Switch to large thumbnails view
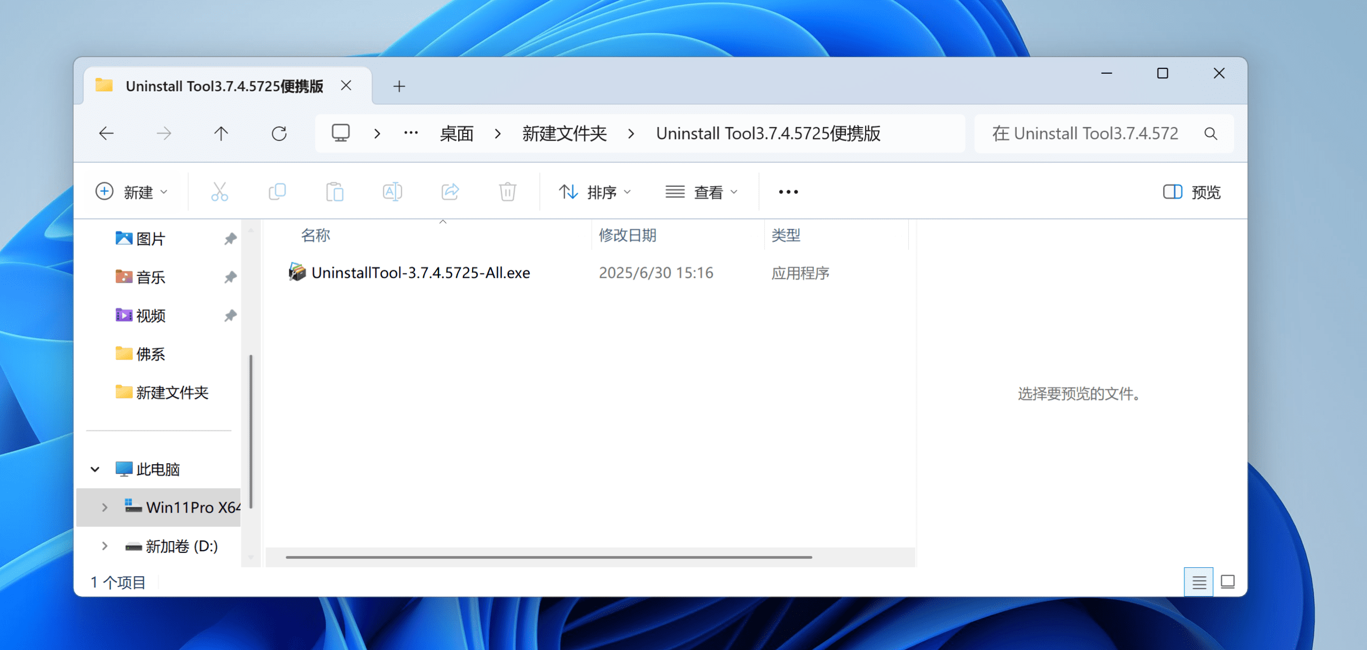The image size is (1367, 650). [x=1228, y=582]
